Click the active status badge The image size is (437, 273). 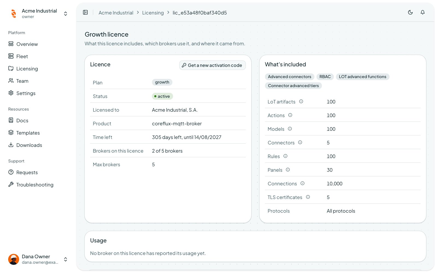point(162,96)
